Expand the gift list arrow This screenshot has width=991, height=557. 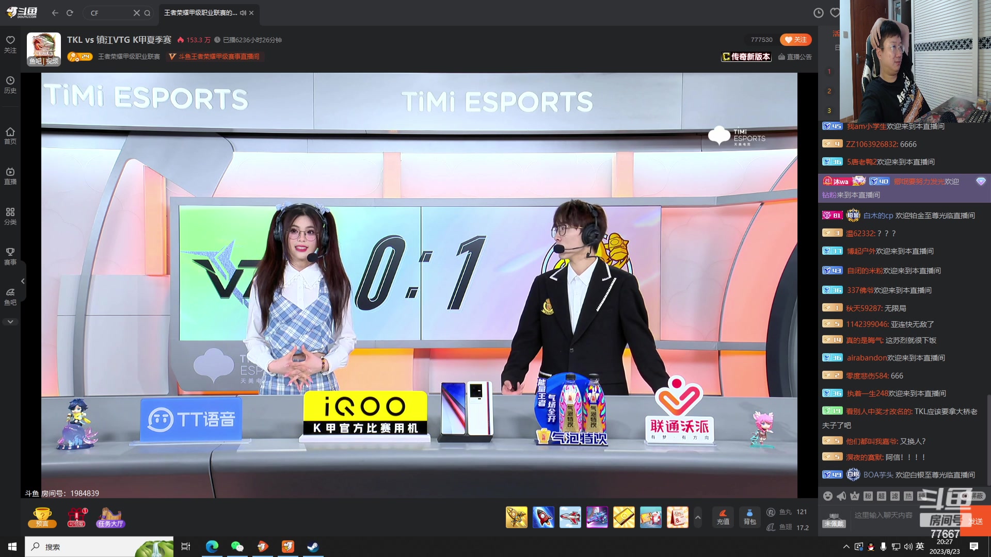click(x=698, y=517)
